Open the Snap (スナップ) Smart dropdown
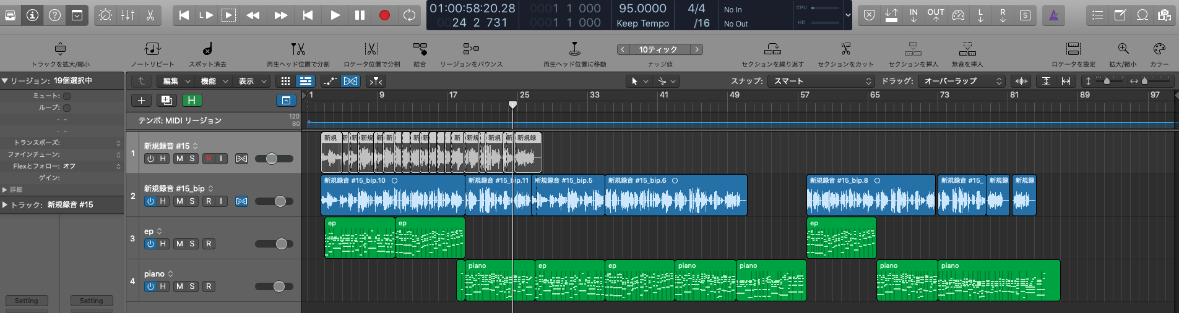The width and height of the screenshot is (1179, 313). [821, 81]
